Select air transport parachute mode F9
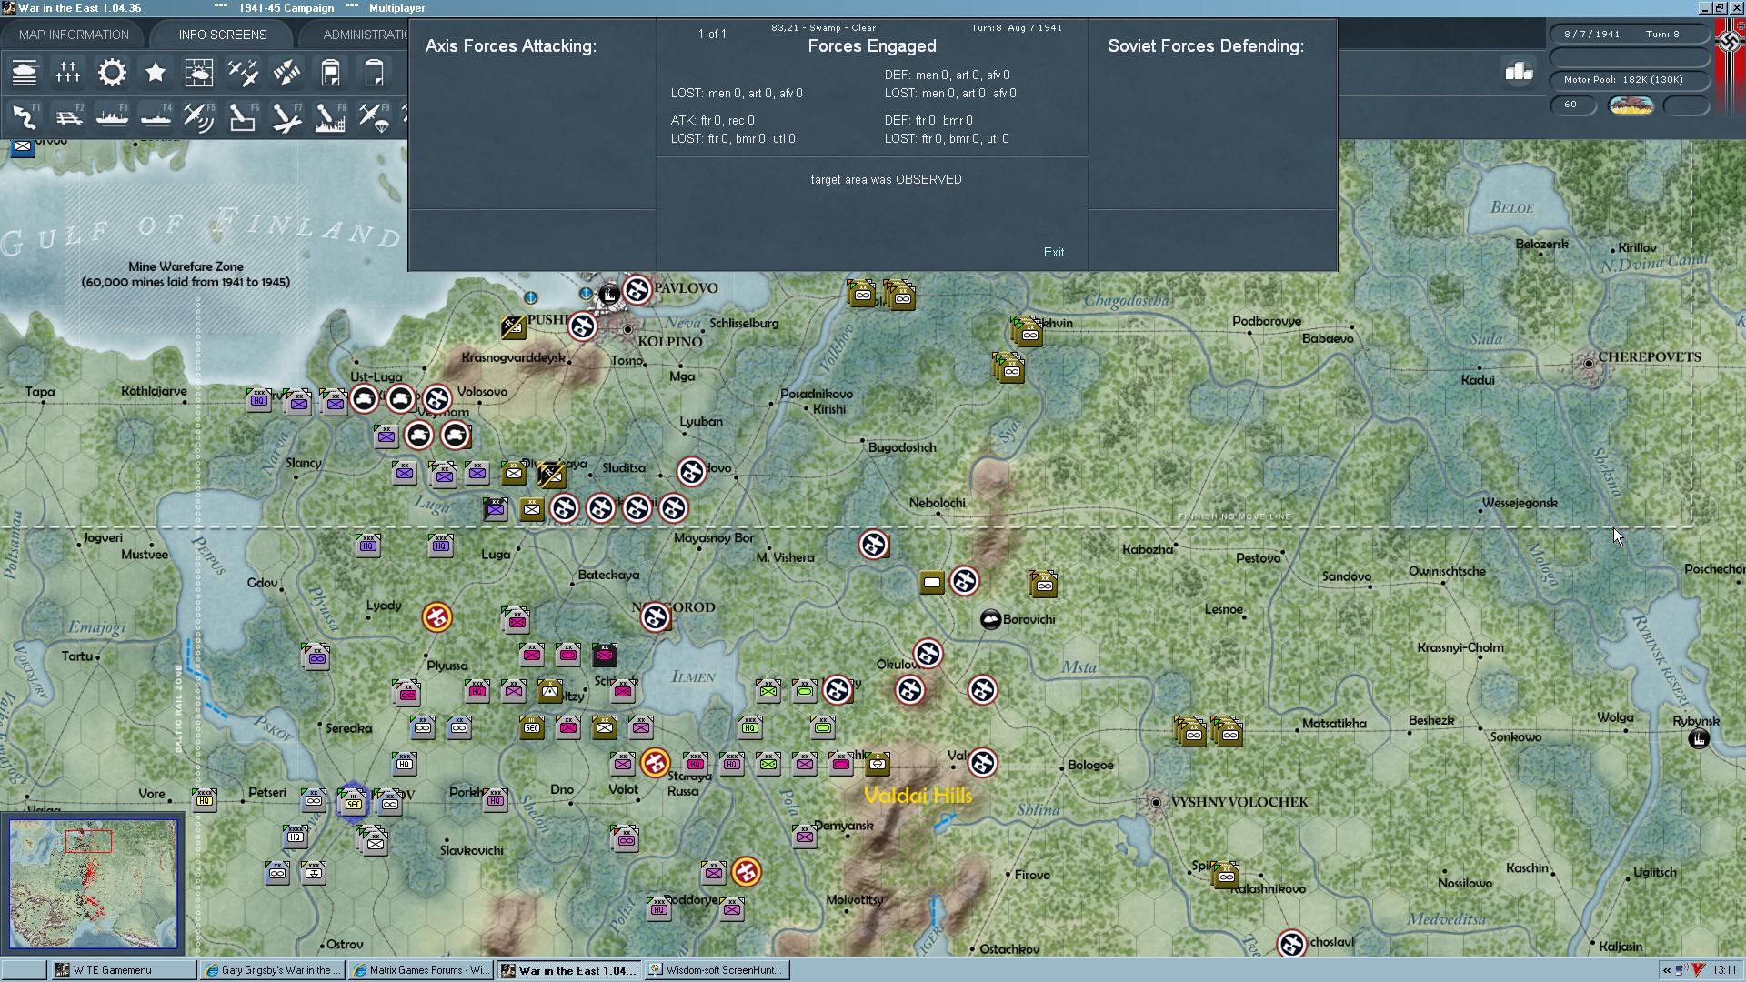Image resolution: width=1746 pixels, height=982 pixels. coord(374,117)
